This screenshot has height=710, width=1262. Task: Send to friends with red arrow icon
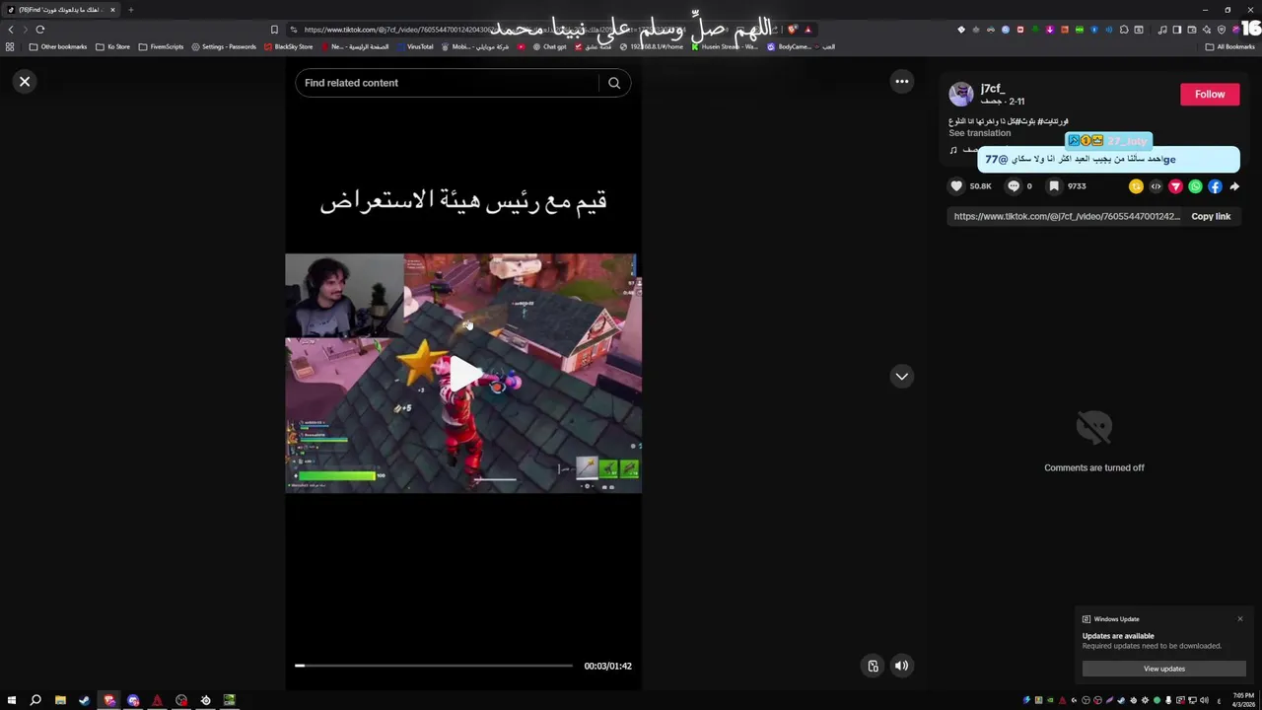(1175, 186)
